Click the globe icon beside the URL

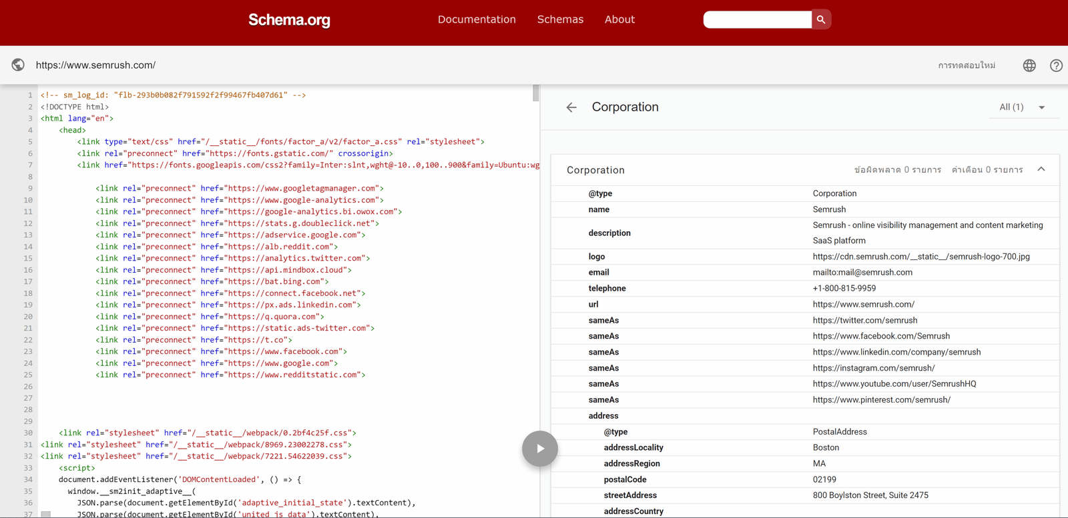click(18, 65)
